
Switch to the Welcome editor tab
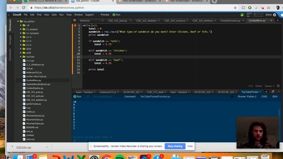(84, 21)
